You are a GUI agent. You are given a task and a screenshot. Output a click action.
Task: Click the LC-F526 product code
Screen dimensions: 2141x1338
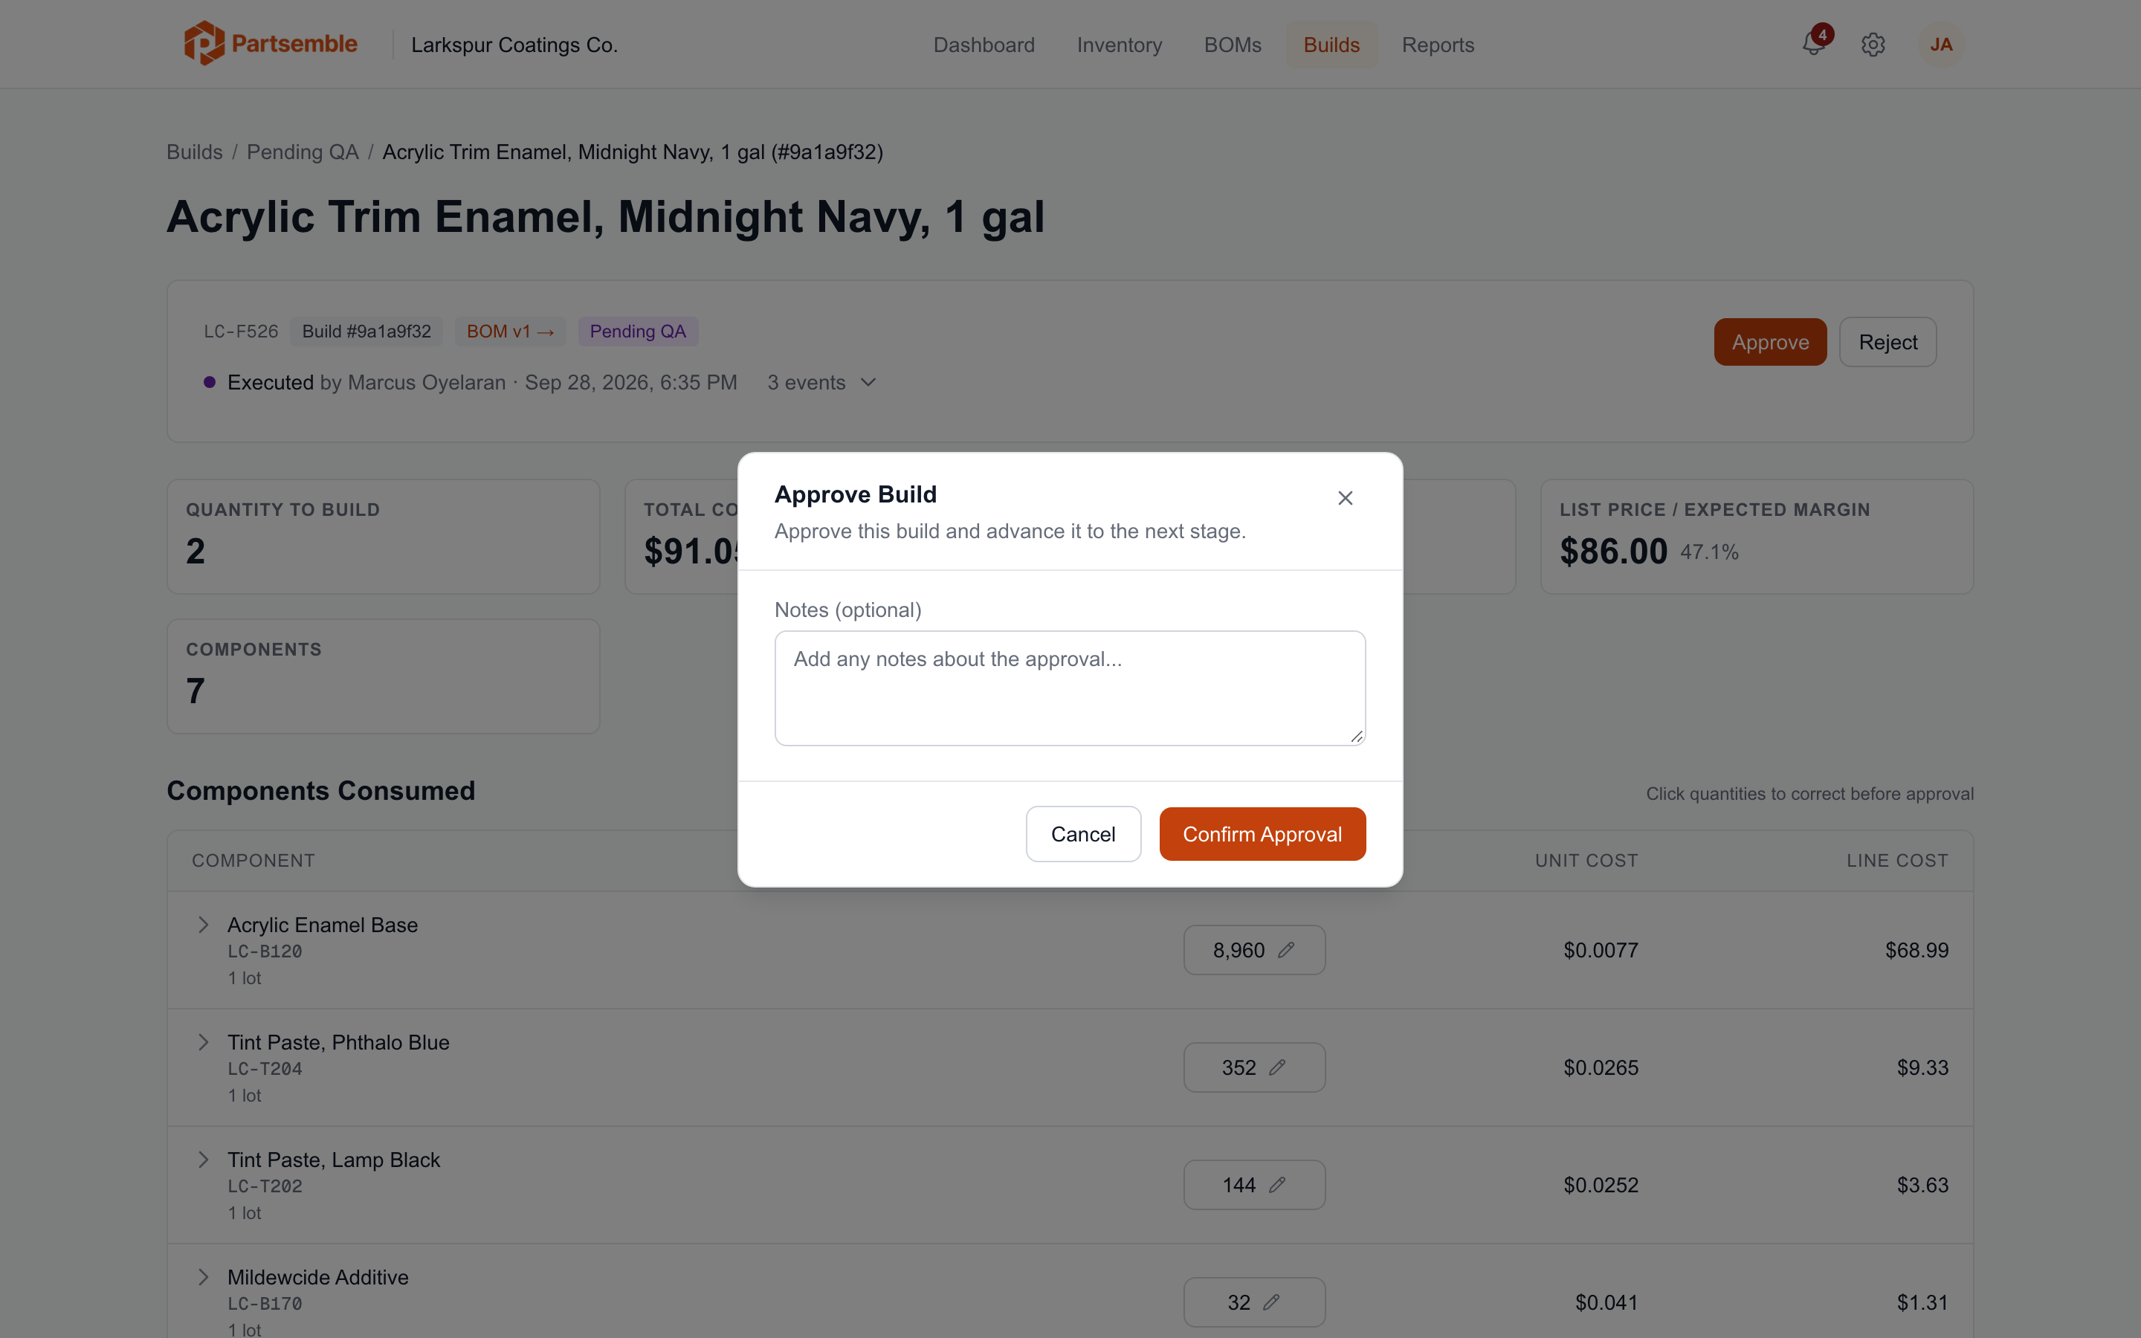(241, 332)
